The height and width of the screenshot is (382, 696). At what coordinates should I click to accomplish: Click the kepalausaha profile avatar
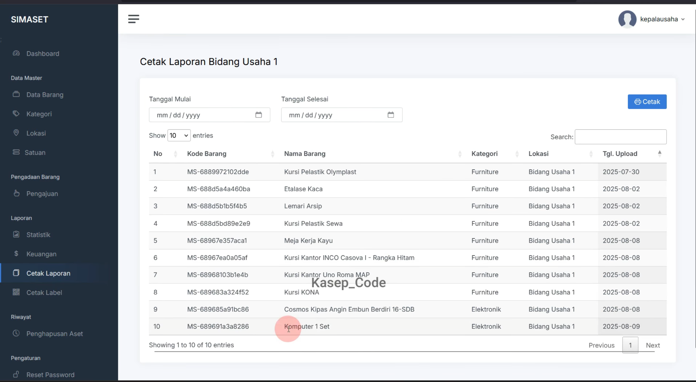click(x=627, y=19)
